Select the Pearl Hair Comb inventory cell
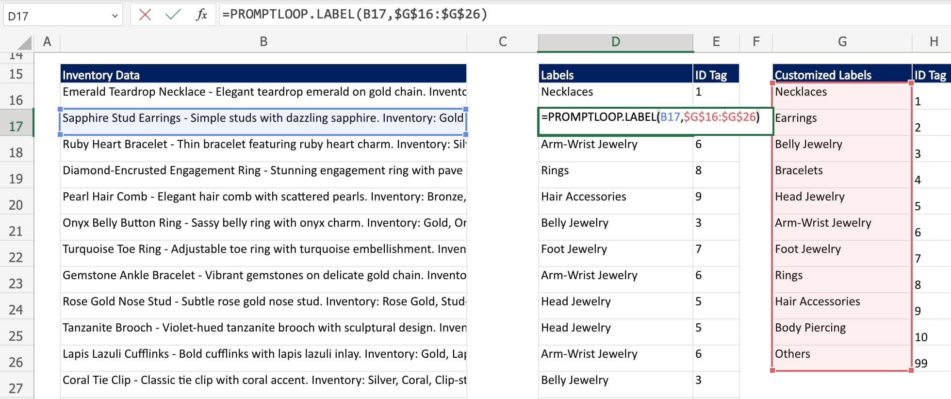This screenshot has height=399, width=951. point(263,197)
